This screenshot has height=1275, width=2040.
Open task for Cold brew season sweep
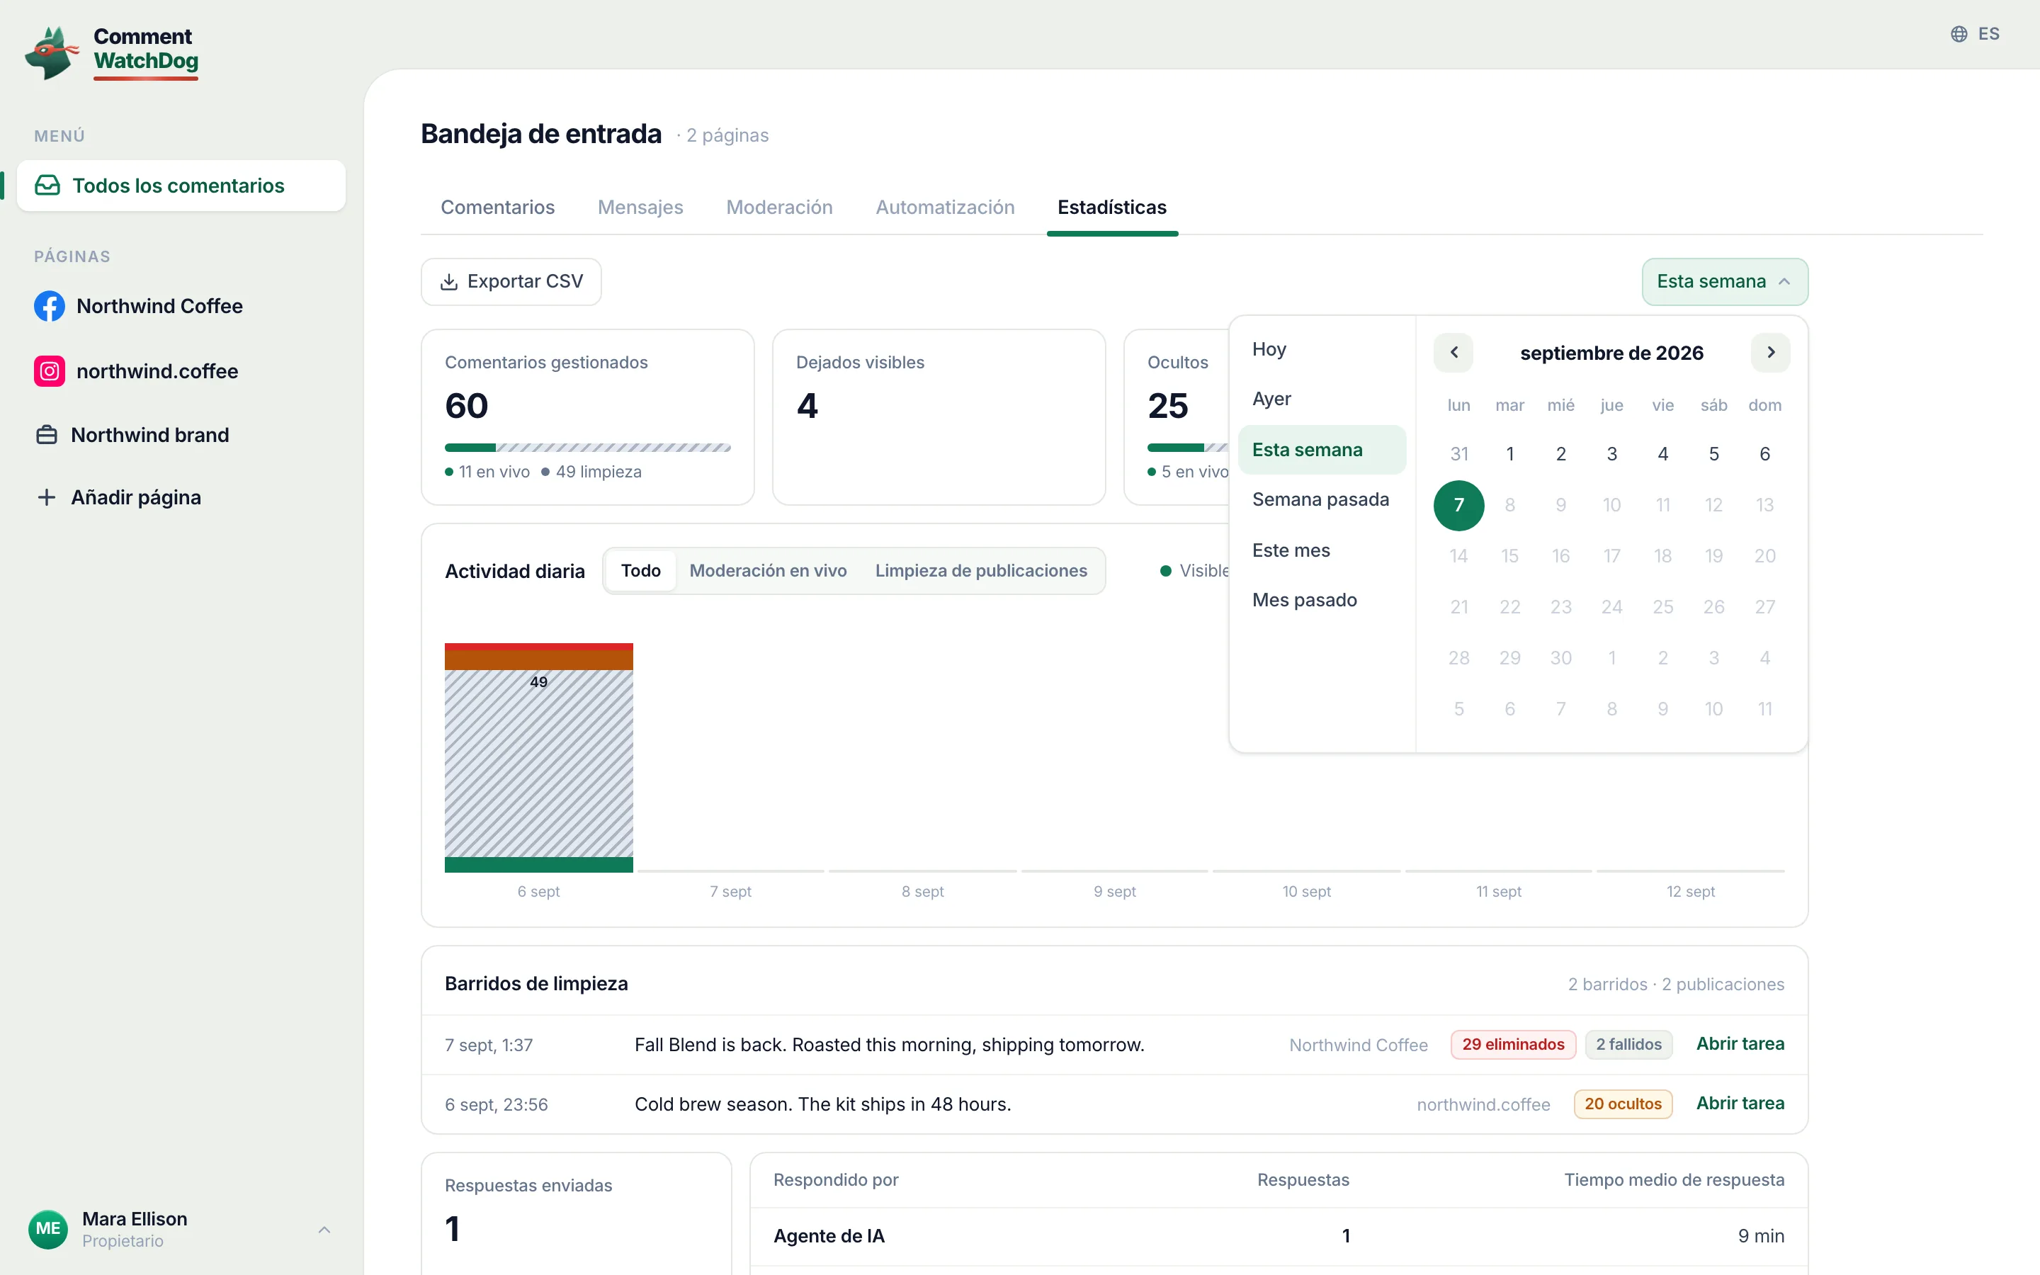coord(1740,1104)
